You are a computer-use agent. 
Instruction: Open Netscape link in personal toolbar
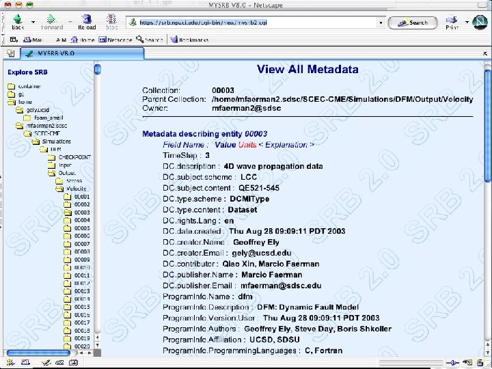click(x=115, y=40)
